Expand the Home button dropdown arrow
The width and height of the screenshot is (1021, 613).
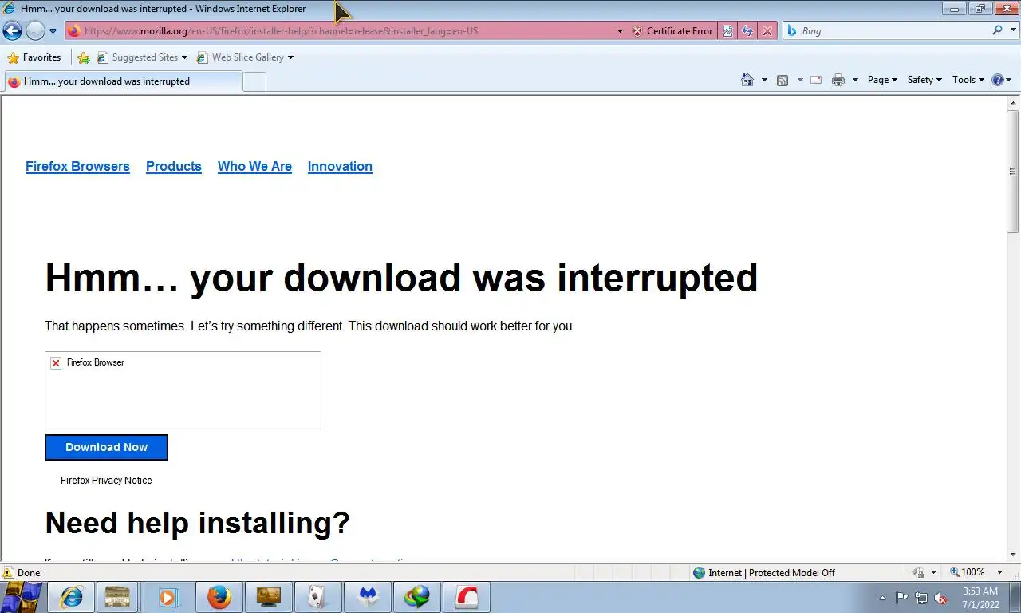(x=764, y=80)
